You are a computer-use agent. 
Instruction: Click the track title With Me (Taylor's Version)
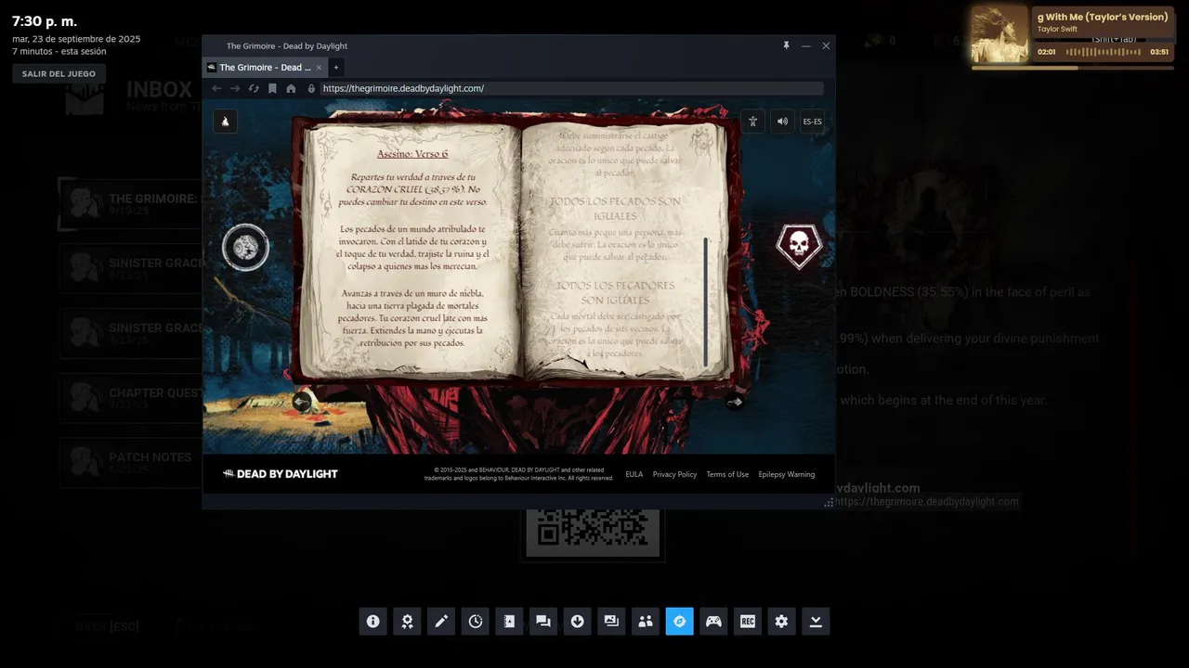pyautogui.click(x=1103, y=17)
